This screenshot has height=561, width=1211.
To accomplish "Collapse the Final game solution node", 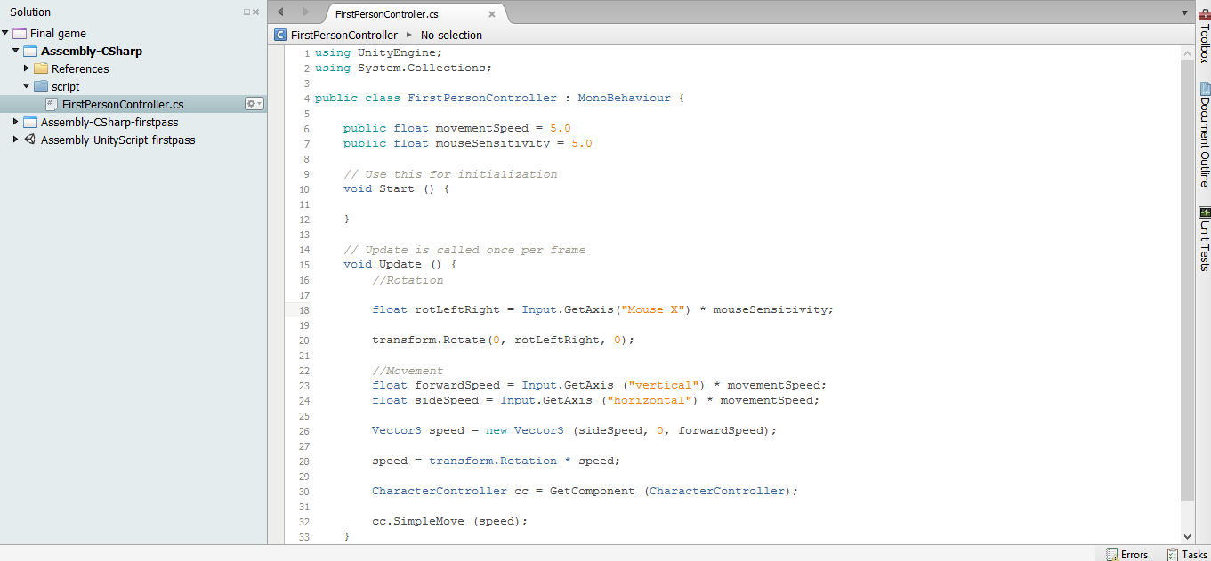I will pyautogui.click(x=5, y=33).
